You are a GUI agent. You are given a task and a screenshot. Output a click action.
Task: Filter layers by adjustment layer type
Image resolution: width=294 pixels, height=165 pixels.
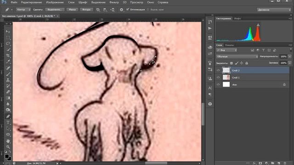(x=258, y=50)
